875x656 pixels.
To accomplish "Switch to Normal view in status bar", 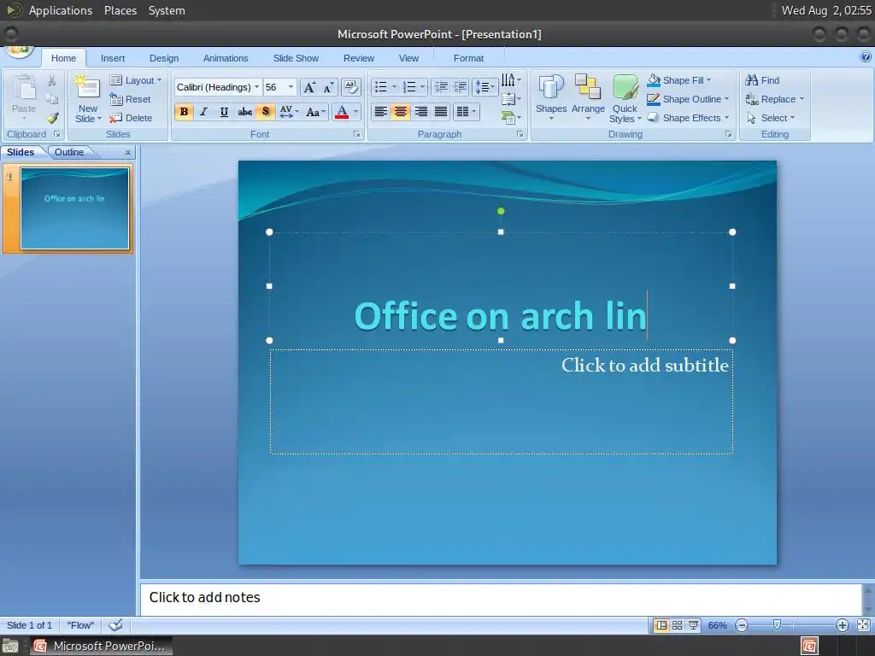I will (661, 625).
